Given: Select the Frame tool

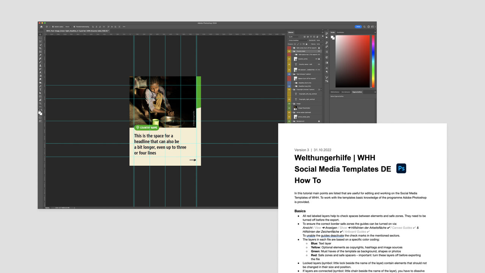Looking at the screenshot, I should 40,52.
